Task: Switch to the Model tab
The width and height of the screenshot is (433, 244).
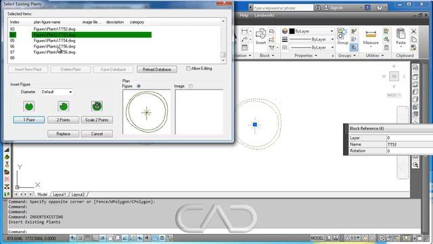Action: tap(42, 195)
